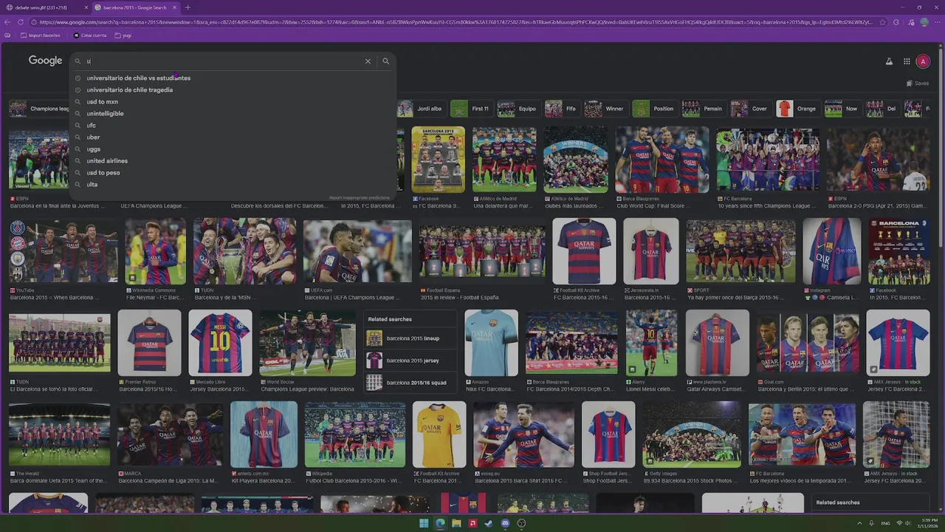
Task: Clear the search box with the X icon
Action: (368, 61)
